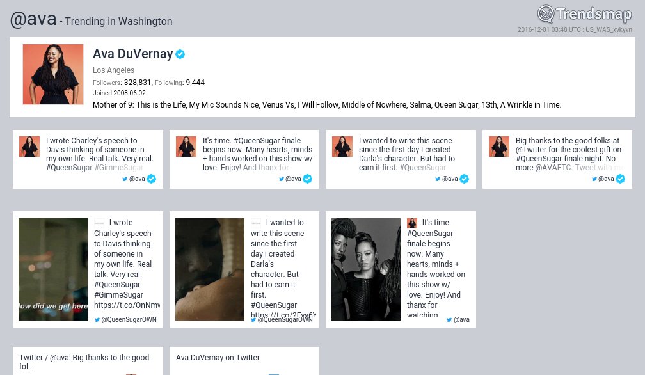This screenshot has width=645, height=375.
Task: Open avatar on 'Big thanks' tweet card
Action: (x=499, y=147)
